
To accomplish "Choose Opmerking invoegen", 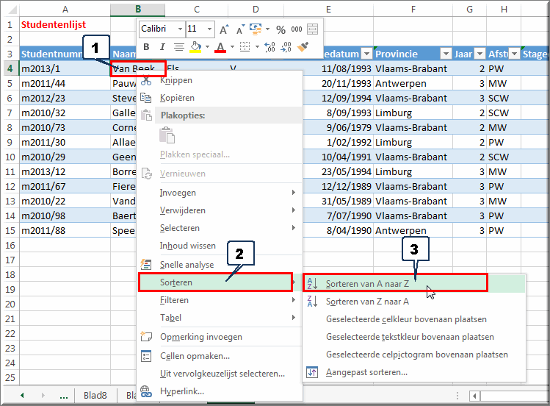I will pos(220,337).
